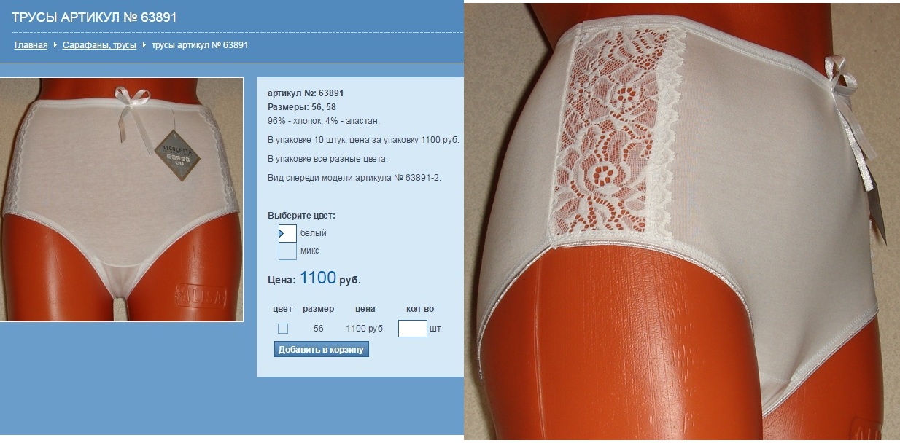Click the кол-во column header
Viewport: 900px width, 443px height.
pyautogui.click(x=420, y=309)
